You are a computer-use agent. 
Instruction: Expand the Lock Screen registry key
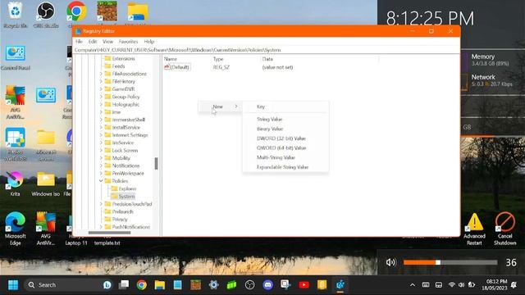pyautogui.click(x=101, y=151)
